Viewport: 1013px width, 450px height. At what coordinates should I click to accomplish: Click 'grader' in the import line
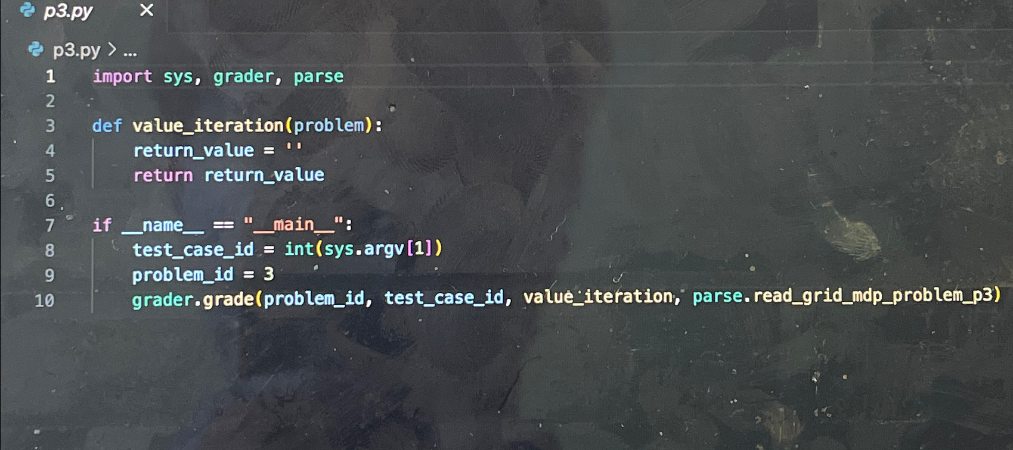[x=243, y=77]
